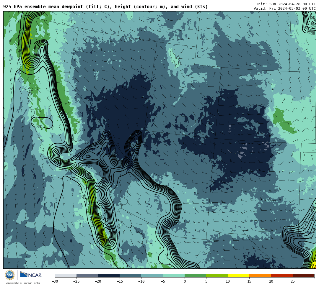Click the 880 contour label in the southeast corner

(299, 236)
